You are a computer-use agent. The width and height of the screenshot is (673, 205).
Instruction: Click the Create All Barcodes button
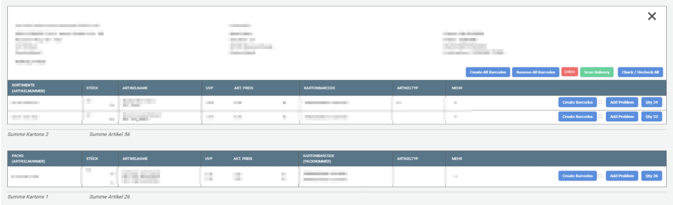pyautogui.click(x=488, y=72)
